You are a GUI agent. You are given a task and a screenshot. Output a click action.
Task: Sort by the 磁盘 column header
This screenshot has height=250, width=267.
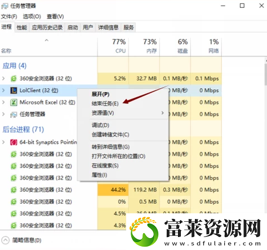175,47
